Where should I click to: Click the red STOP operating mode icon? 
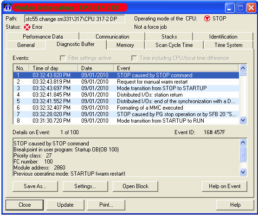[x=207, y=19]
